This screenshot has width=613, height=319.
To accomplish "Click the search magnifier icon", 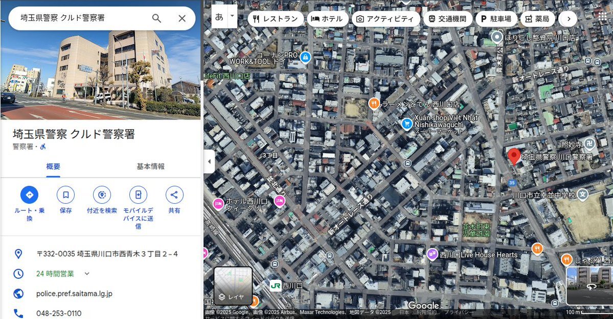I will point(156,18).
